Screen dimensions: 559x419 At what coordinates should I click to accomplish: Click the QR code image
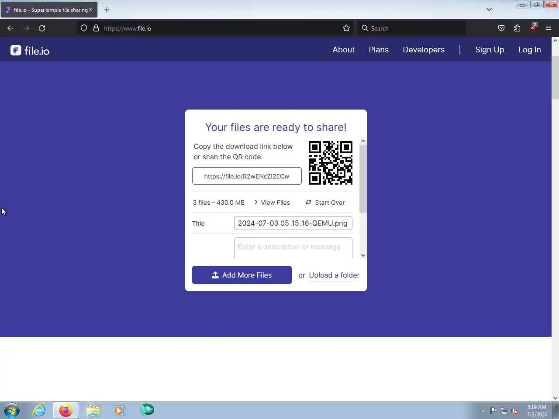(x=331, y=163)
